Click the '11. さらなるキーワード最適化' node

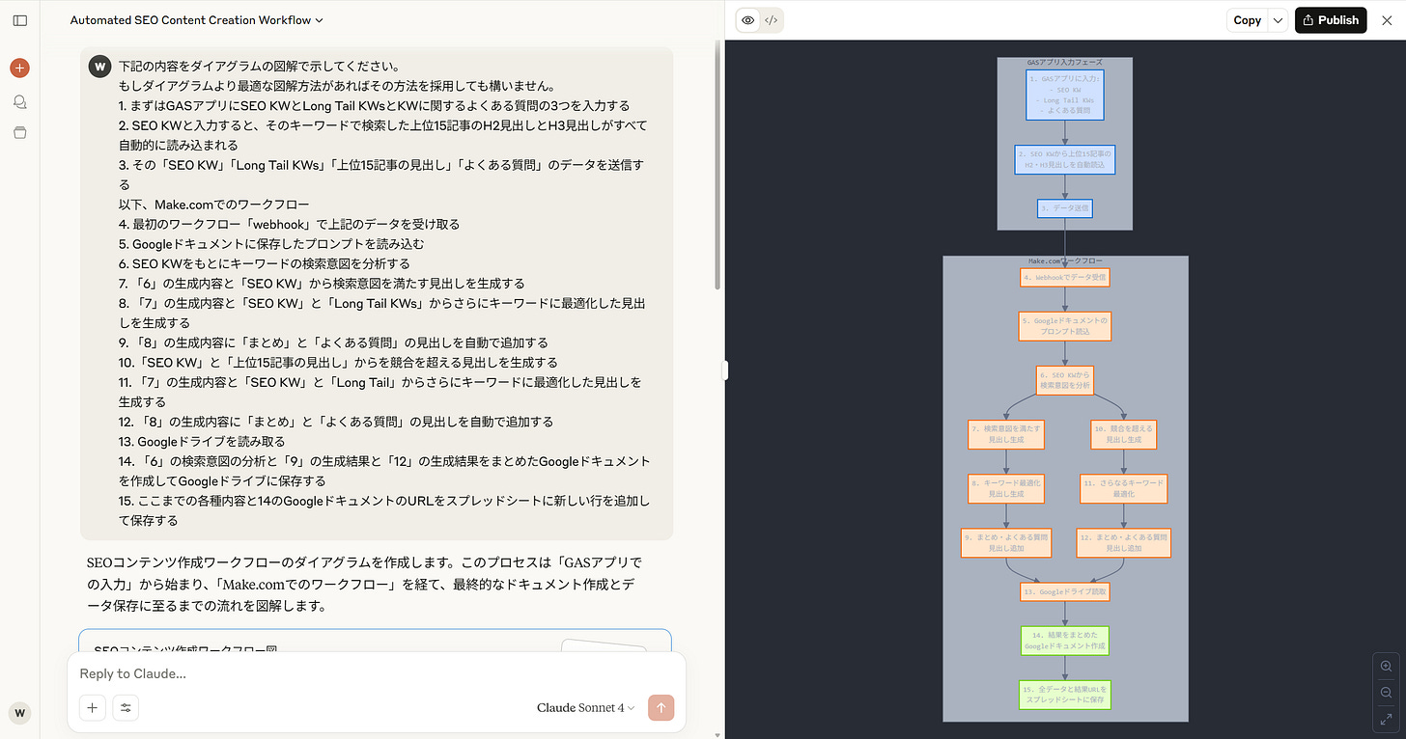point(1124,488)
